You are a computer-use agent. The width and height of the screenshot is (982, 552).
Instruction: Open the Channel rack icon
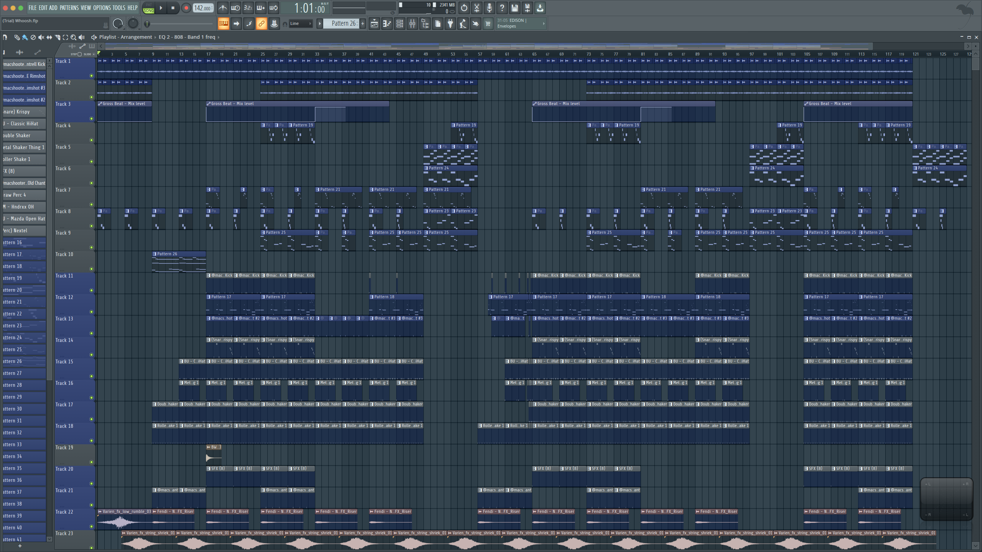pyautogui.click(x=399, y=24)
